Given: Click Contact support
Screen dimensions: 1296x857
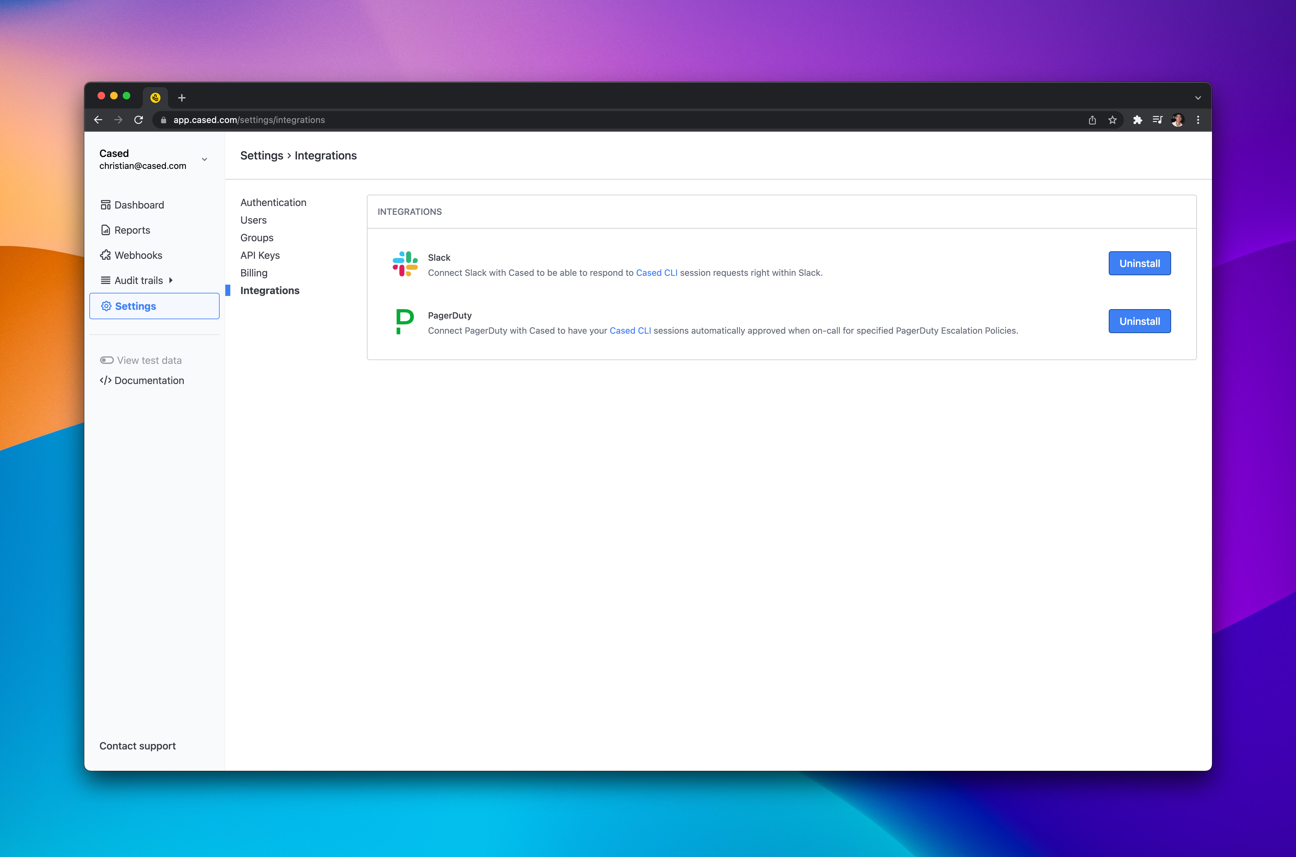Looking at the screenshot, I should click(x=137, y=746).
